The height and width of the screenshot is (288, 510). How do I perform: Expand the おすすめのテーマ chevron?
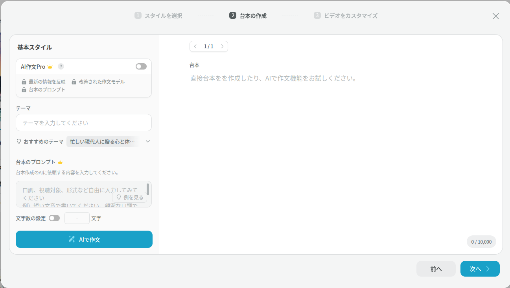click(x=148, y=141)
